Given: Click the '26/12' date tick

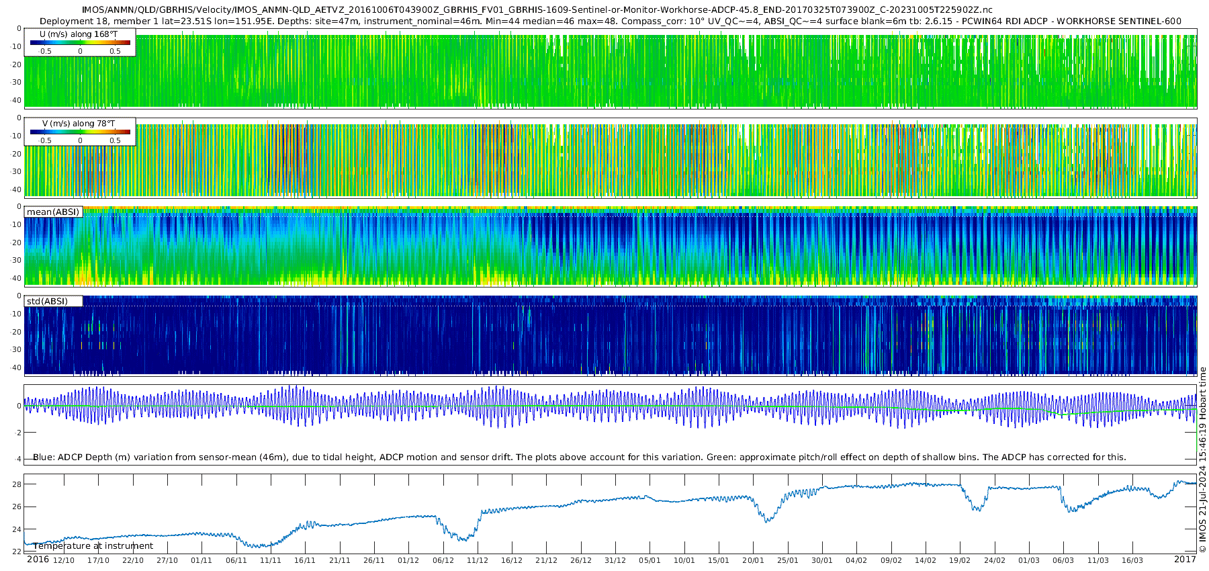Looking at the screenshot, I should pos(581,560).
